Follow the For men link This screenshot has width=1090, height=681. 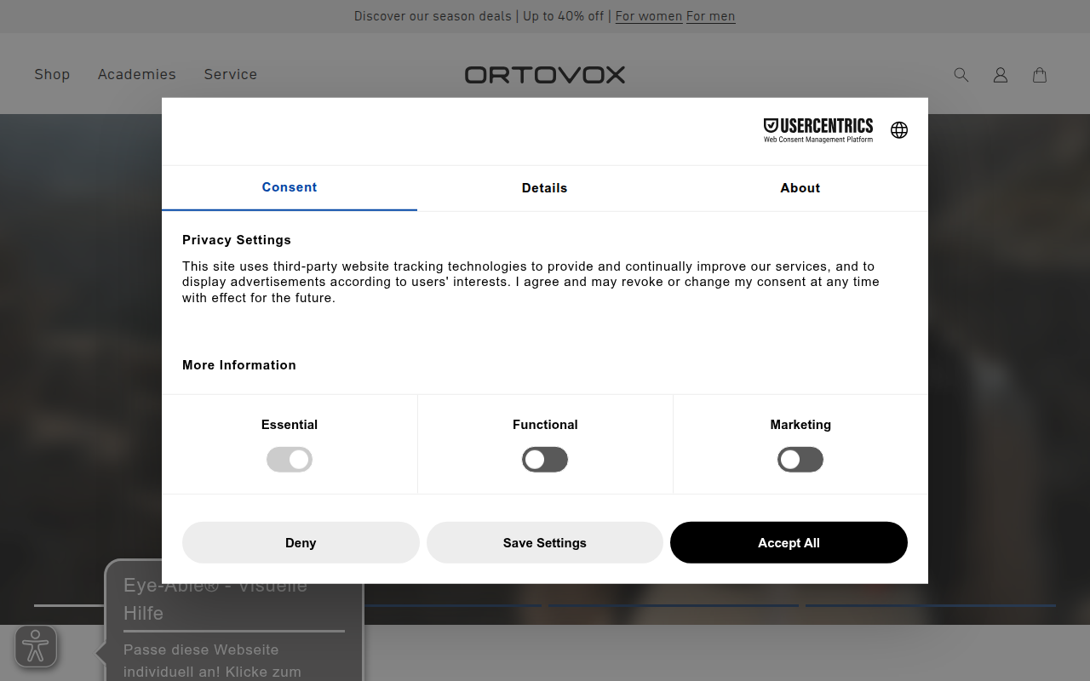coord(711,16)
